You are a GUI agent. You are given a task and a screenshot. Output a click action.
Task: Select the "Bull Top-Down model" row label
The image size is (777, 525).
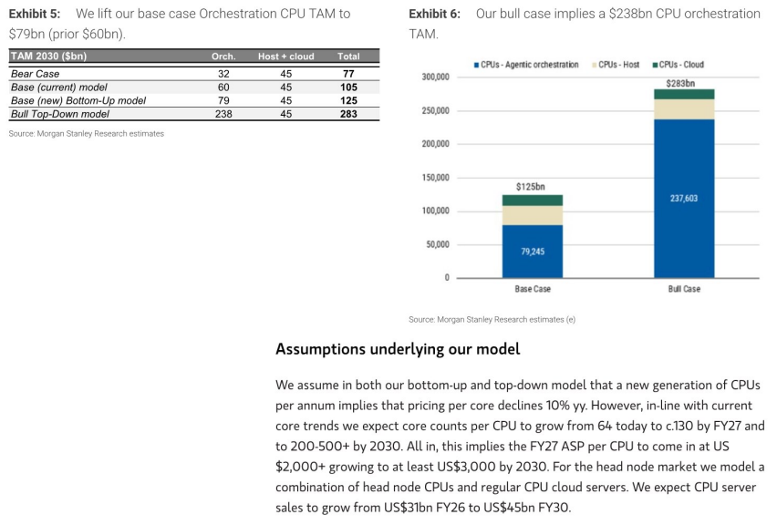click(x=60, y=114)
